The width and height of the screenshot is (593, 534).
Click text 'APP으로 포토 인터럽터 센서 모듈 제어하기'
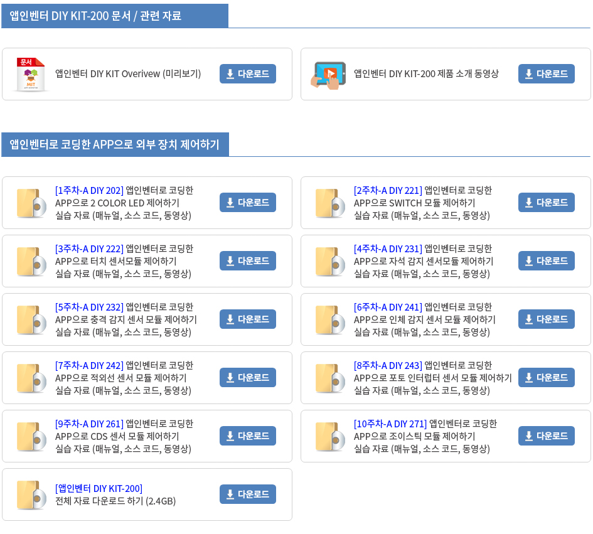coord(432,378)
